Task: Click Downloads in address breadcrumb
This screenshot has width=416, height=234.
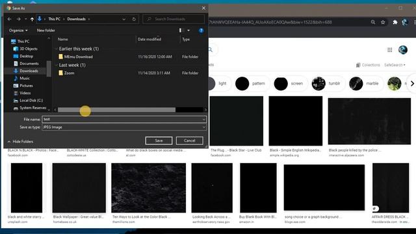Action: point(77,19)
